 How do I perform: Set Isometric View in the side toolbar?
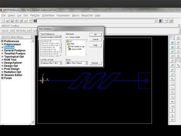pyautogui.click(x=172, y=43)
